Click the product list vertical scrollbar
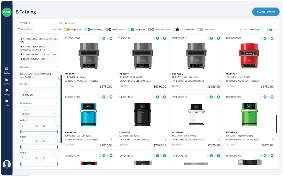283x176 pixels. click(276, 124)
